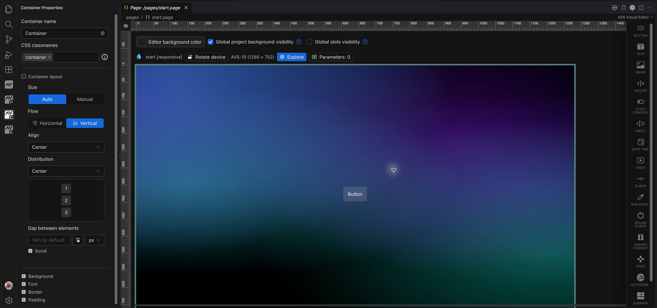Open Extensions icon in activity bar
Viewport: 657px width, 308px height.
point(9,70)
